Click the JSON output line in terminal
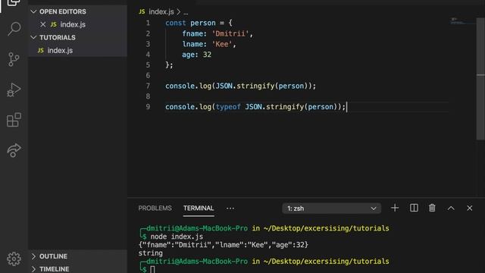Image resolution: width=485 pixels, height=273 pixels. [224, 245]
